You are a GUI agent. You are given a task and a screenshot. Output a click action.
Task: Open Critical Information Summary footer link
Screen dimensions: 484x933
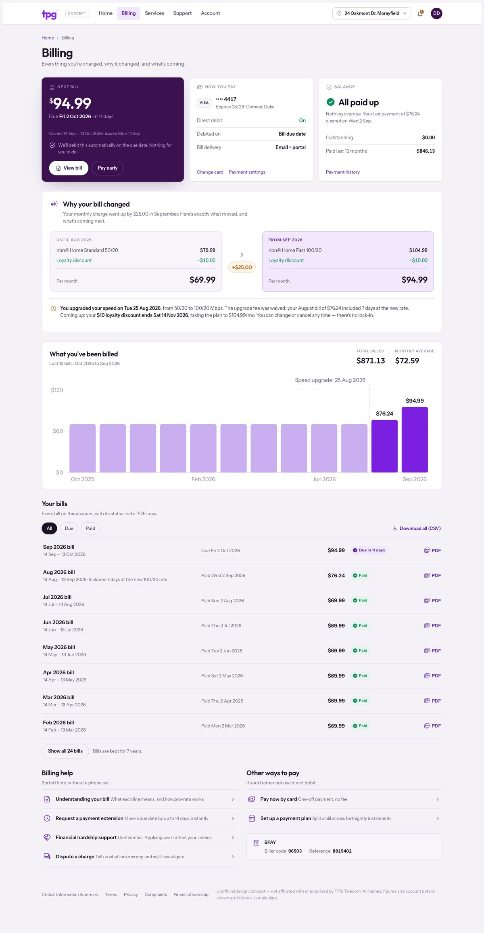(x=70, y=895)
